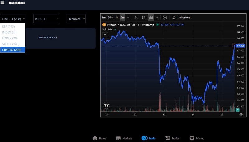The width and height of the screenshot is (249, 142).
Task: Open chart settings gear icon
Action: pos(241,115)
